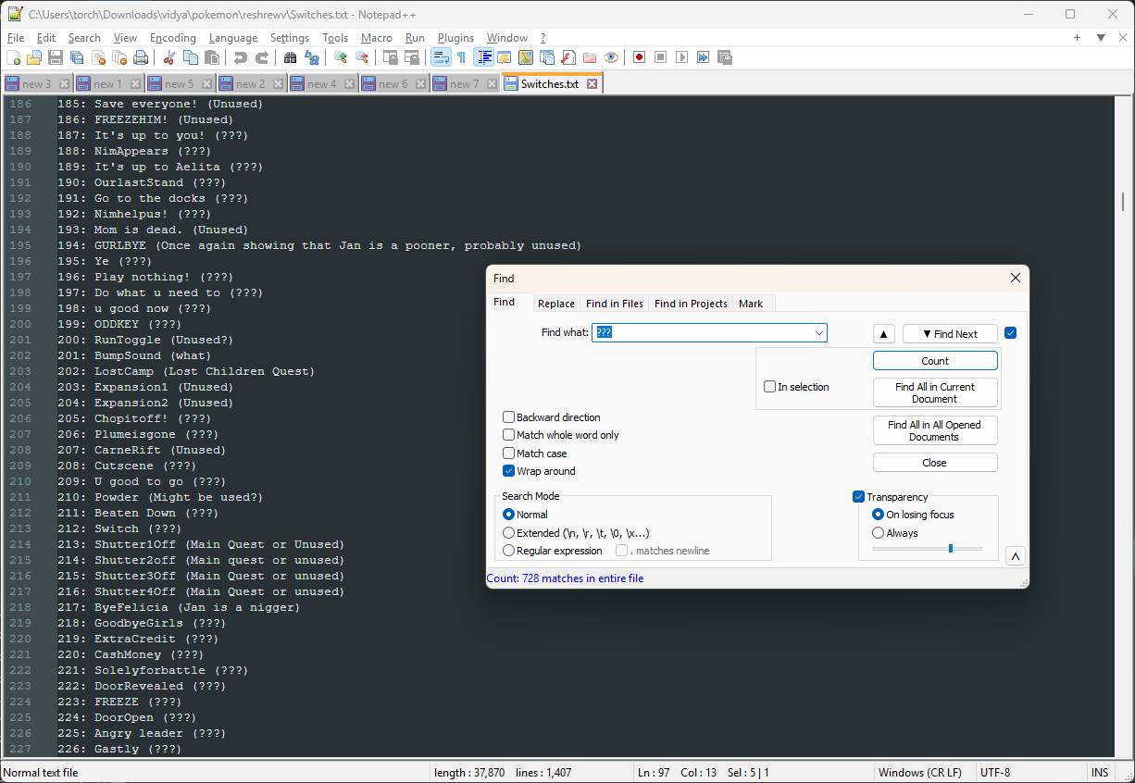This screenshot has width=1135, height=783.
Task: Click Find All in All Opened Documents
Action: 934,430
